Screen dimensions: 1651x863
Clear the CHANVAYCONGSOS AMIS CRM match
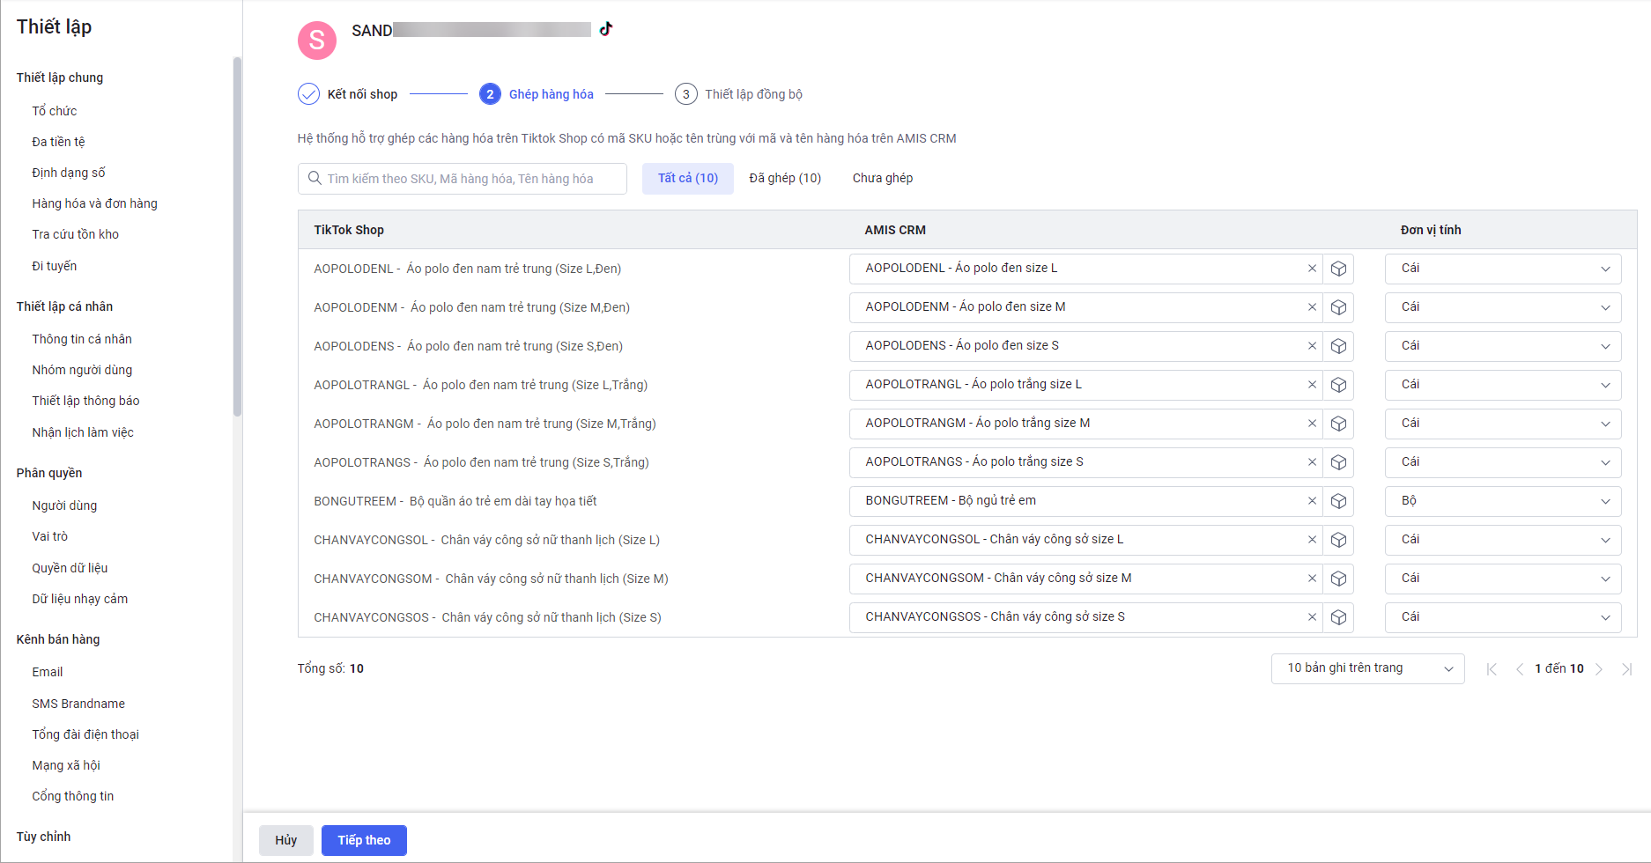(x=1312, y=617)
